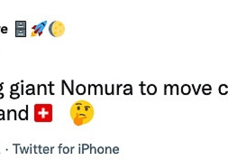The image size is (228, 160).
Task: Click the word "iPhone" in the source label
Action: click(x=102, y=149)
